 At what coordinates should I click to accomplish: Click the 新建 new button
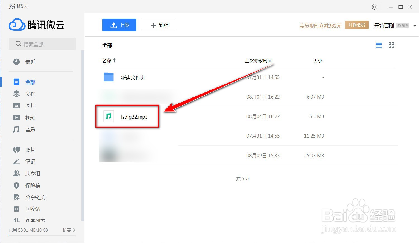coord(159,25)
